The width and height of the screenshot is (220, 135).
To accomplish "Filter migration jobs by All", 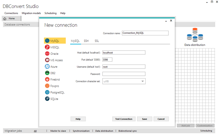I will pyautogui.click(x=35, y=131).
